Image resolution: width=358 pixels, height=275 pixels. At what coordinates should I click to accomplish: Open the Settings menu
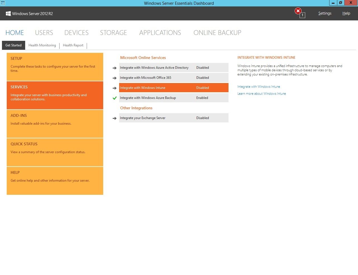click(325, 13)
